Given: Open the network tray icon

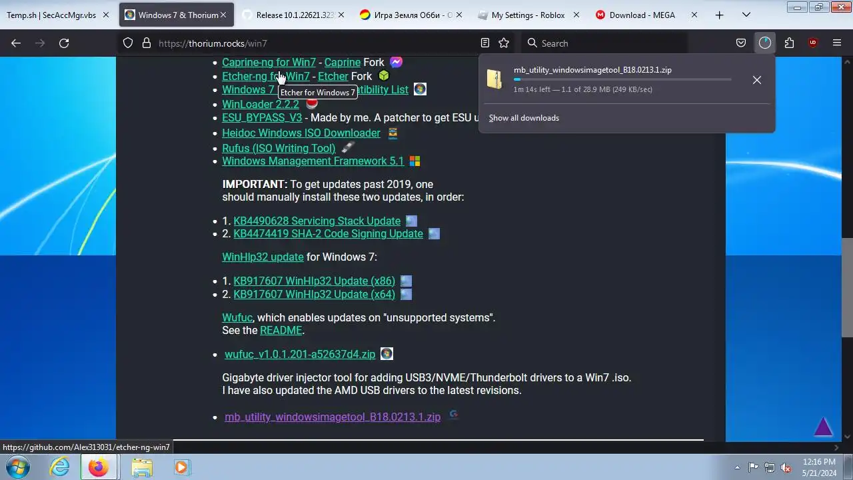Looking at the screenshot, I should [770, 467].
